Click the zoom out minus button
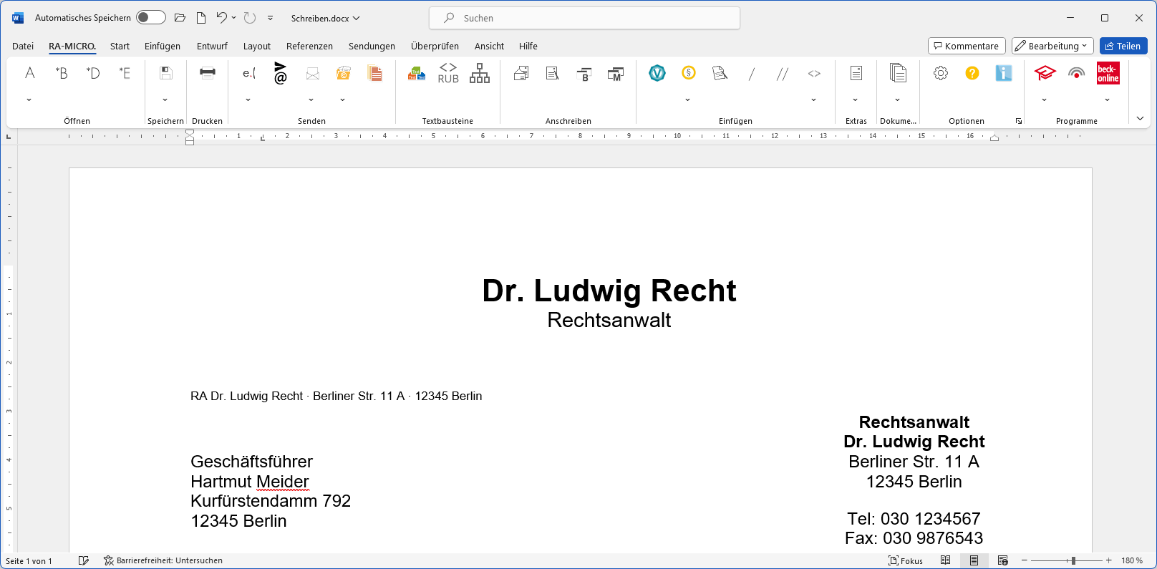This screenshot has width=1157, height=569. pyautogui.click(x=1025, y=560)
